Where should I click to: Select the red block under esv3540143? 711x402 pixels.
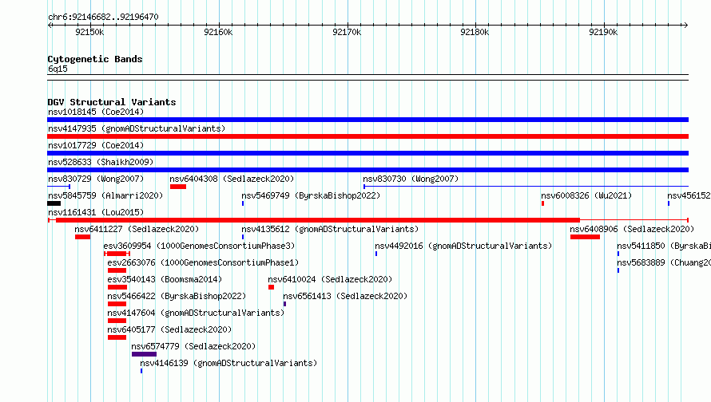click(117, 287)
